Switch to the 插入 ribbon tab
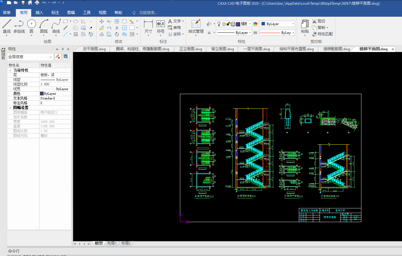402x256 pixels. coord(39,13)
